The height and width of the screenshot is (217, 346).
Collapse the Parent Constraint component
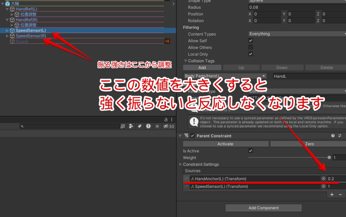(x=180, y=136)
